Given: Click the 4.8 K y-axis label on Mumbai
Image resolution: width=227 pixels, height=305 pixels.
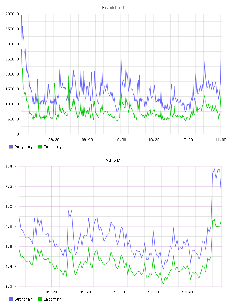Looking at the screenshot, I should click(x=11, y=227).
